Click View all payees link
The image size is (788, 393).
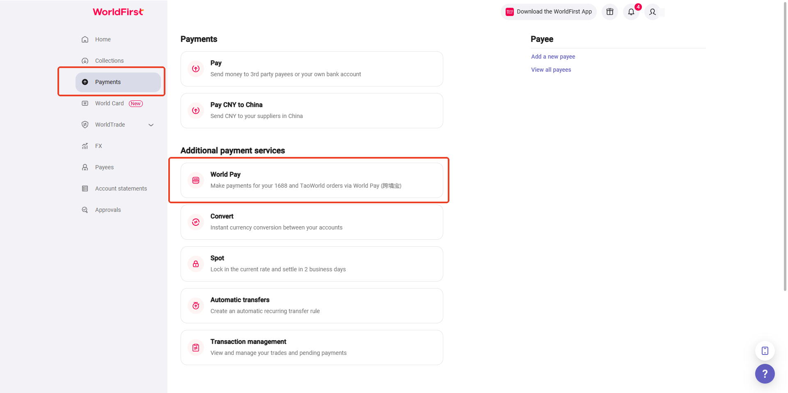(x=551, y=70)
